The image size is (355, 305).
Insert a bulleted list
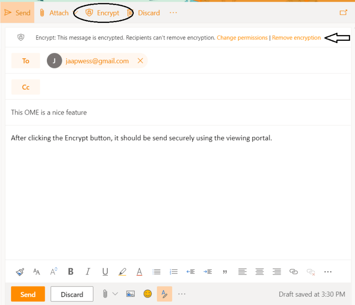click(x=156, y=272)
